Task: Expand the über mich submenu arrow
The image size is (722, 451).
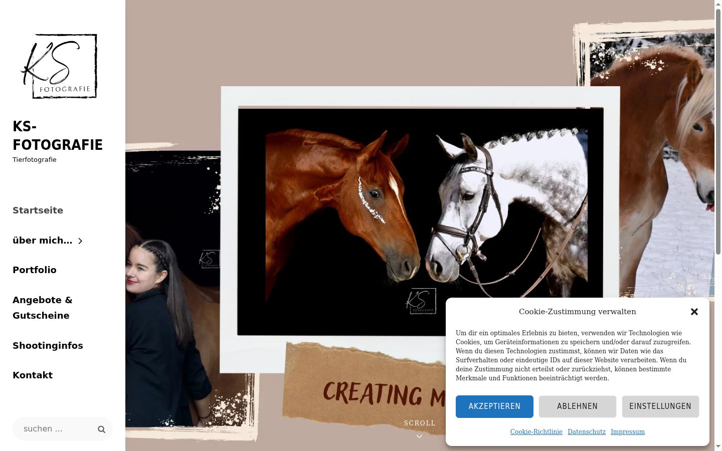Action: (x=80, y=241)
